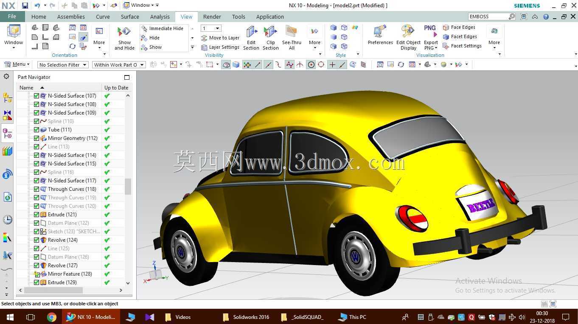The width and height of the screenshot is (578, 324).
Task: Open the Tools tab
Action: [x=238, y=17]
